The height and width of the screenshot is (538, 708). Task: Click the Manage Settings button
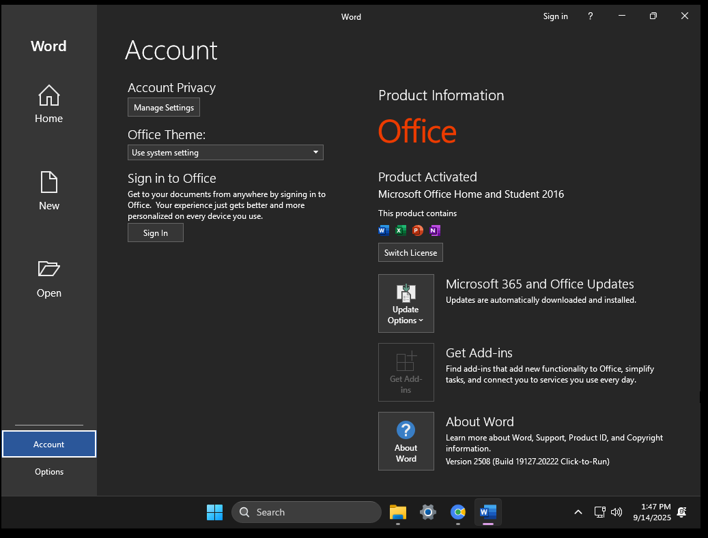(x=163, y=107)
